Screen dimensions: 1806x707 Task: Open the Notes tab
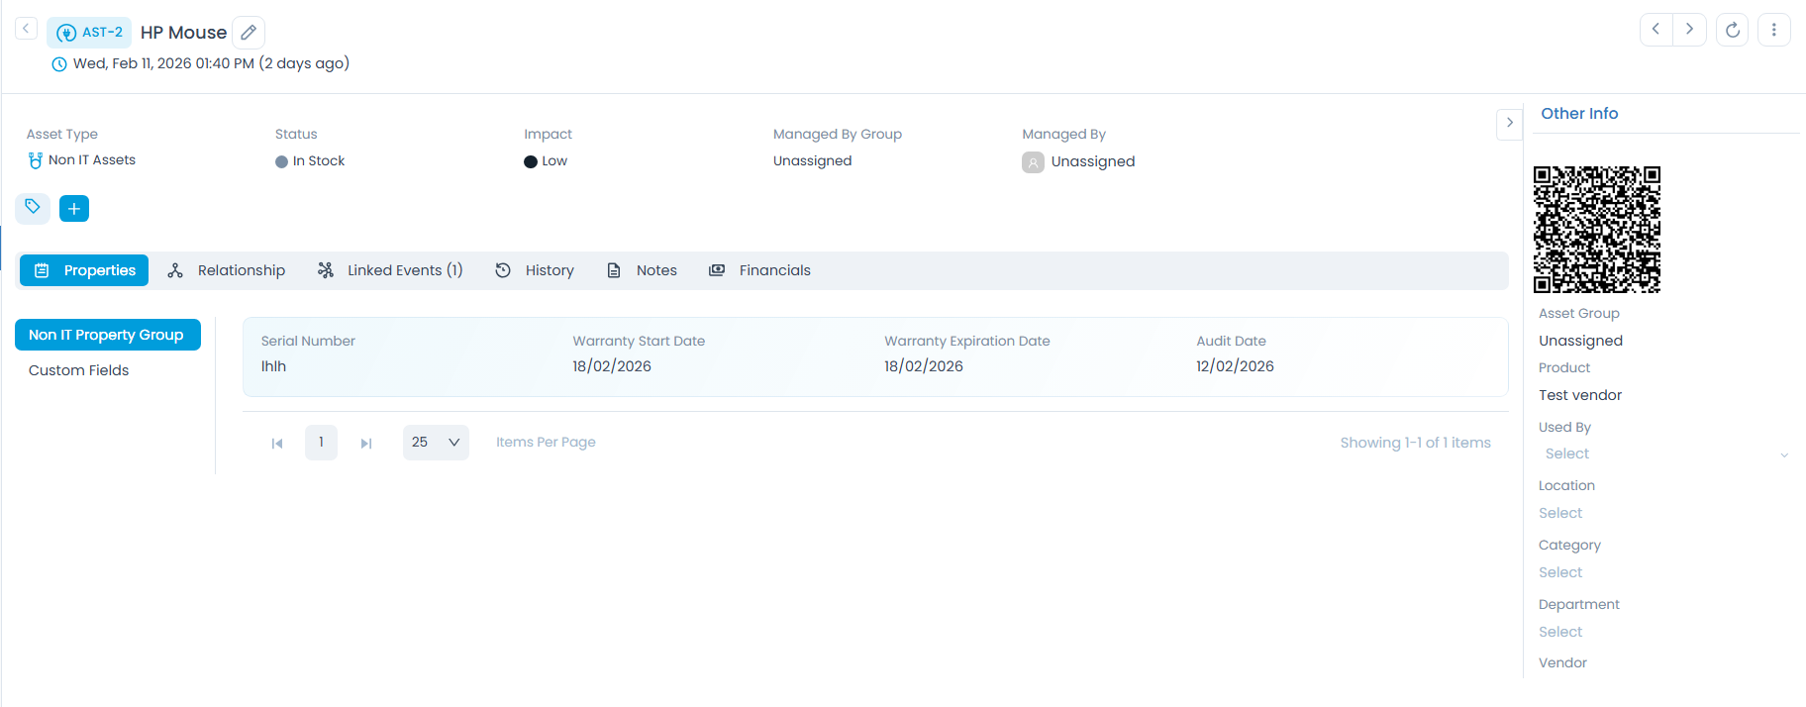(642, 270)
